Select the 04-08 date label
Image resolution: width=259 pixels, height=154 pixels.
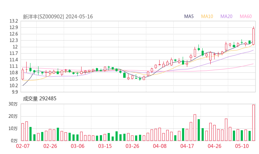pos(160,146)
